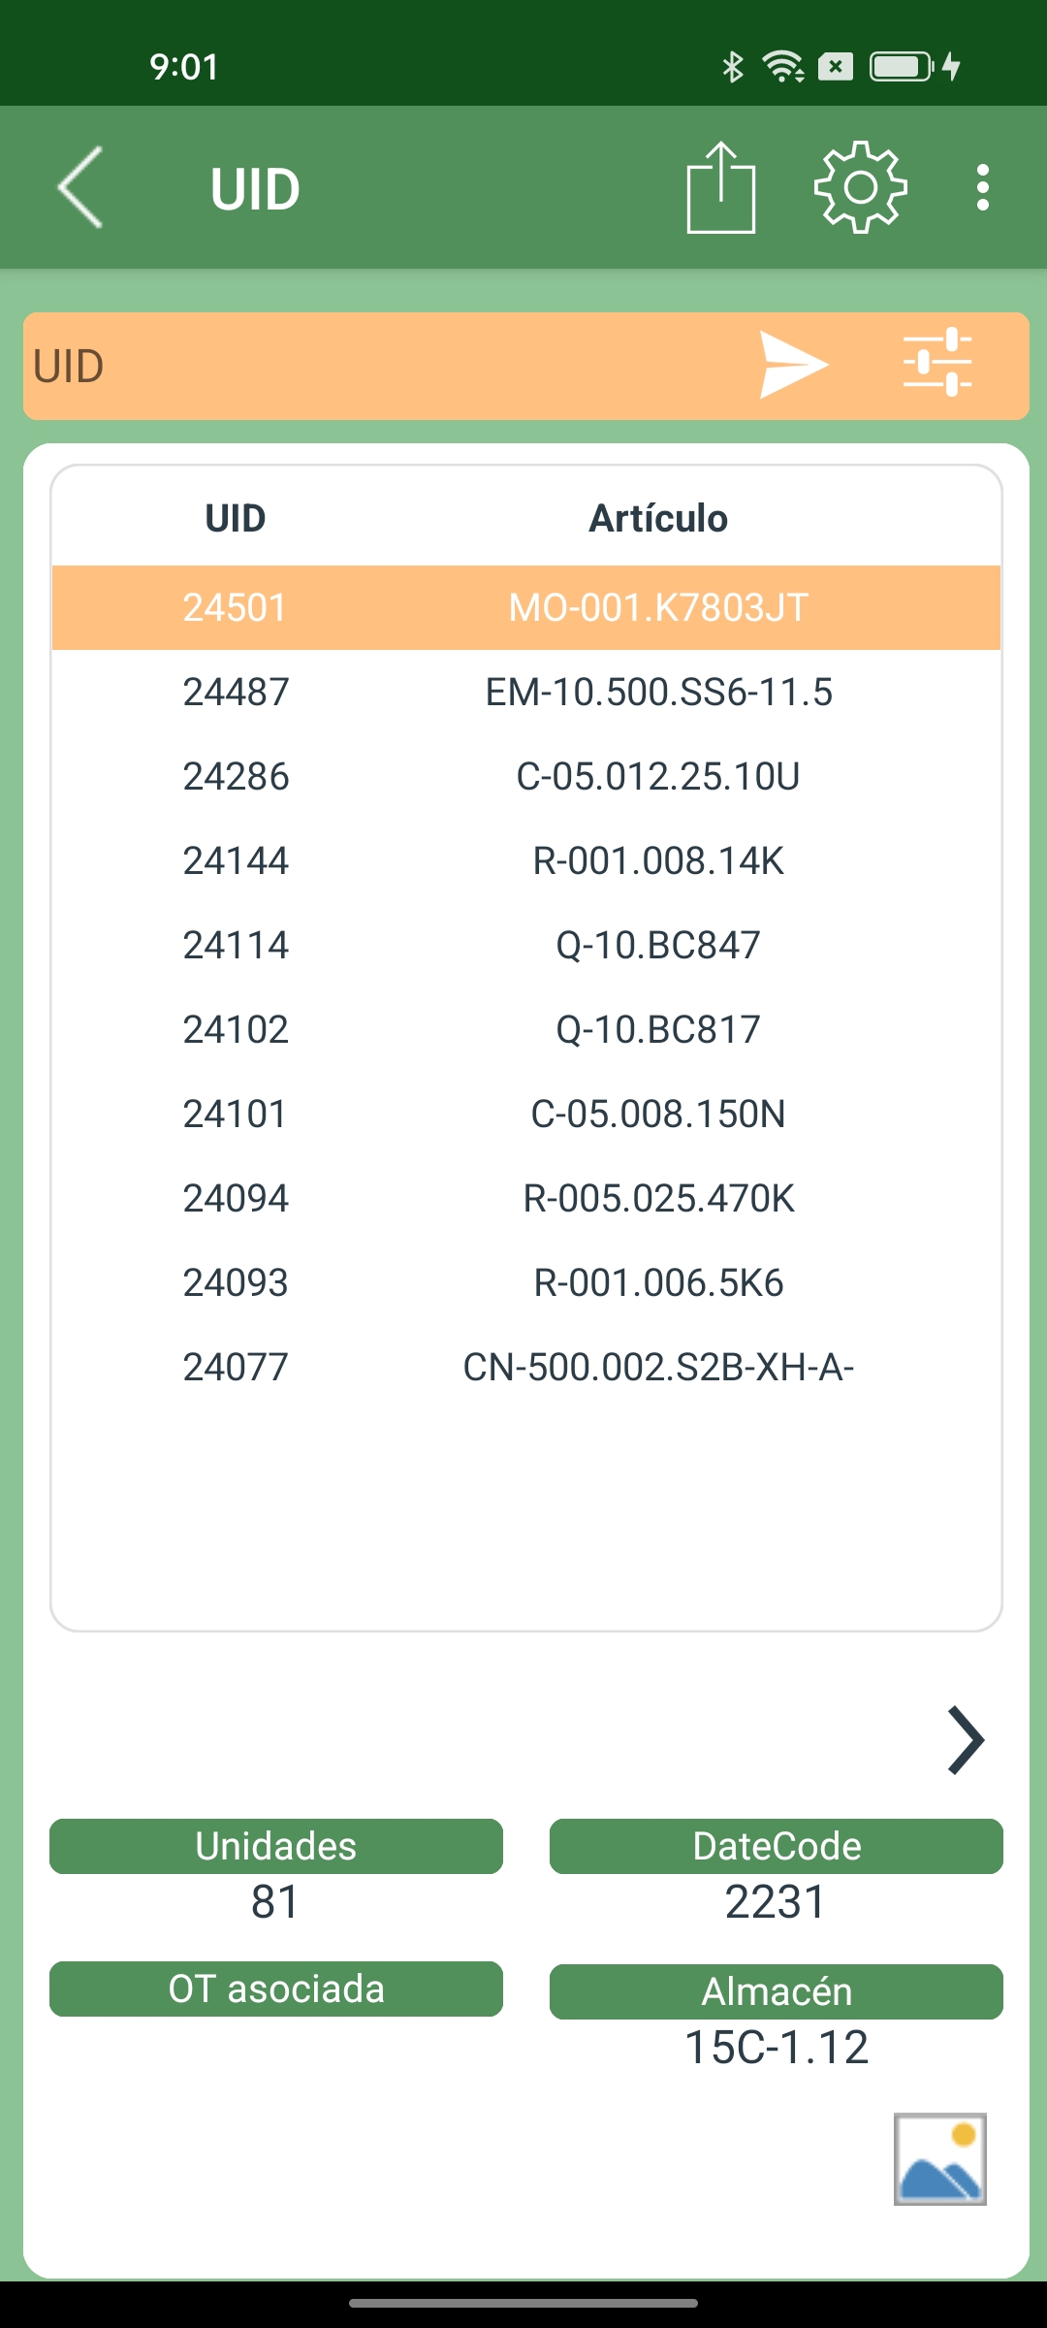Open settings via gear icon
1047x2328 pixels.
[x=860, y=187]
